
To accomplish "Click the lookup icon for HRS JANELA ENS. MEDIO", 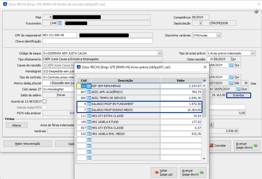I will [89, 134].
